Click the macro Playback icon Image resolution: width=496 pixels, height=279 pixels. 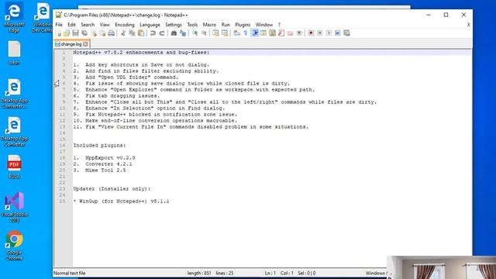(x=329, y=33)
